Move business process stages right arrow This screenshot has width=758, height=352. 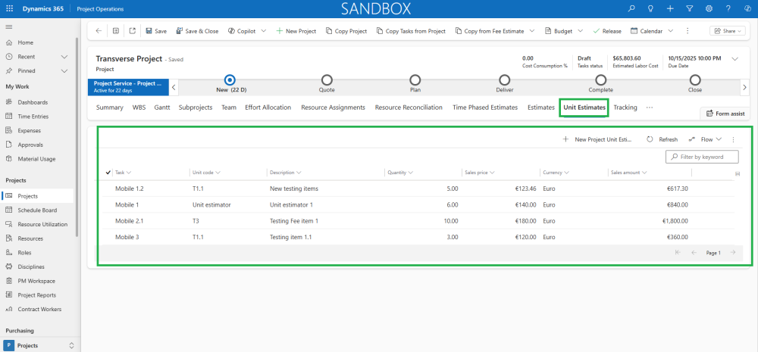tap(744, 87)
